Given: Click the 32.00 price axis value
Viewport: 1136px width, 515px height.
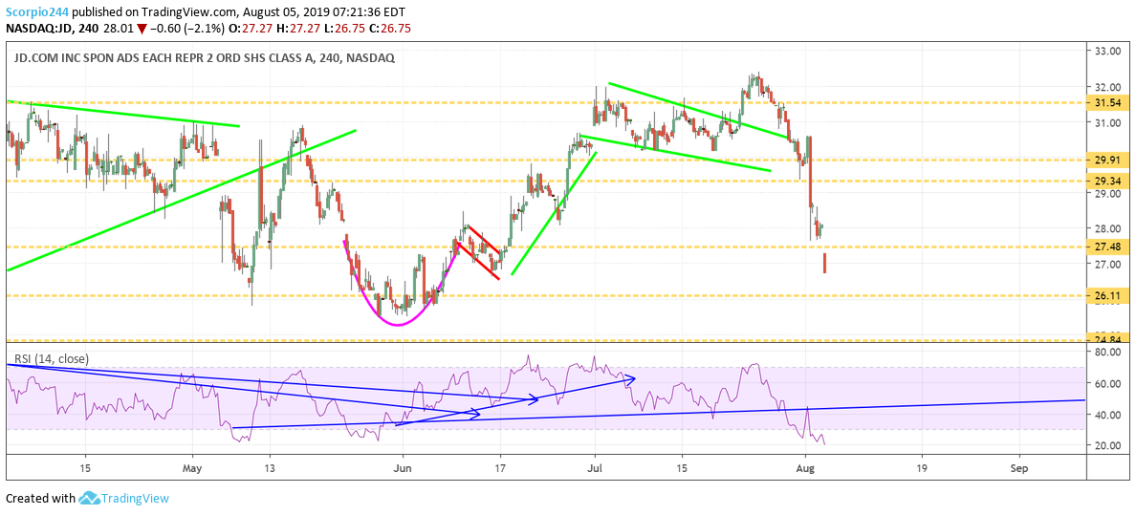Looking at the screenshot, I should [1108, 86].
